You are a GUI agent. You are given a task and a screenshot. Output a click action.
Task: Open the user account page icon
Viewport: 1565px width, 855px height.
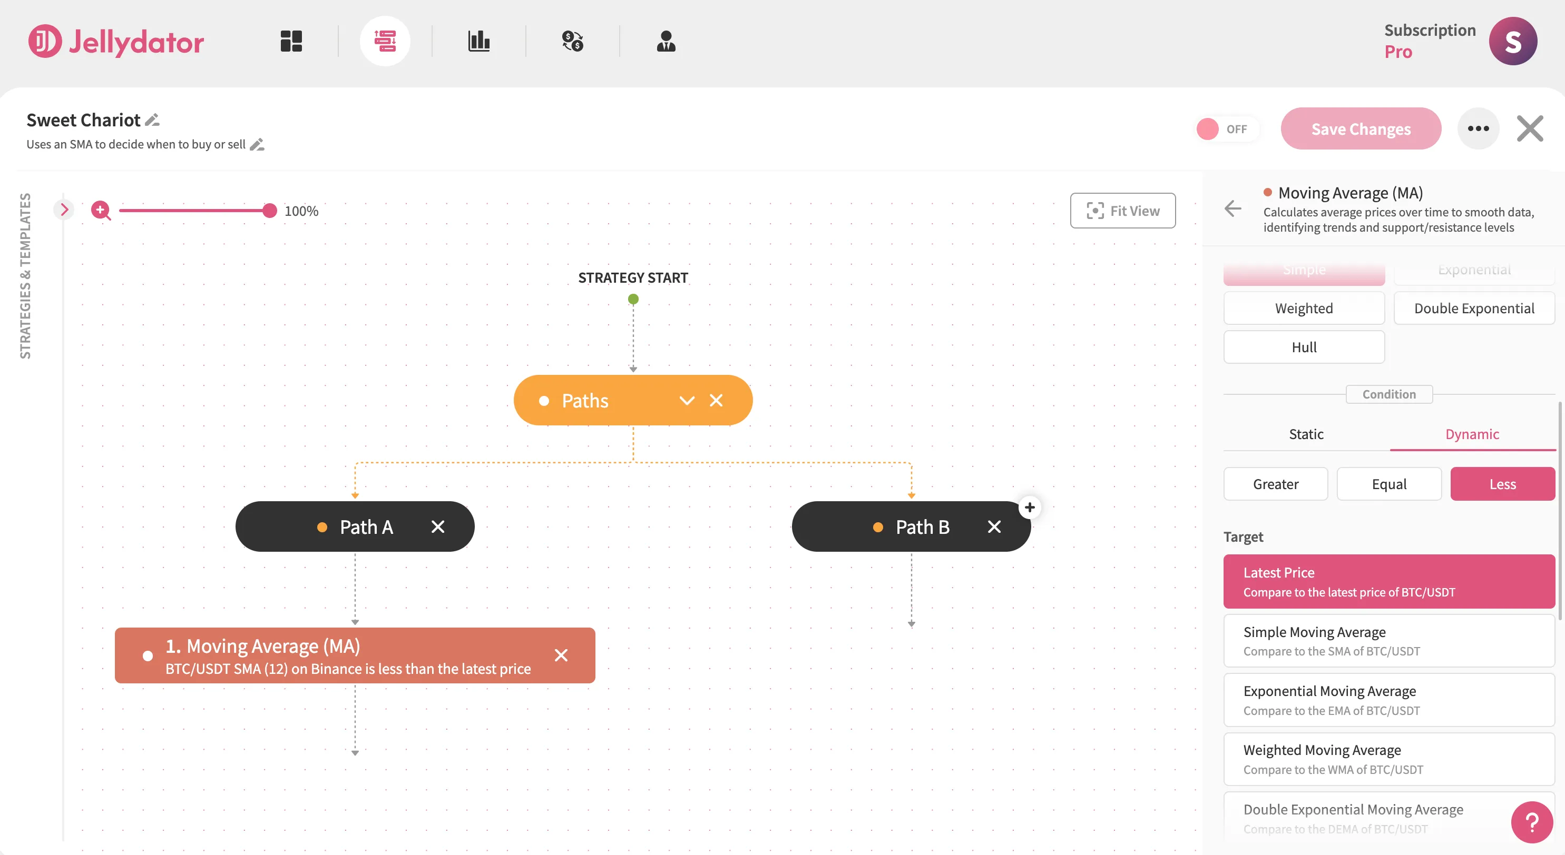point(667,41)
